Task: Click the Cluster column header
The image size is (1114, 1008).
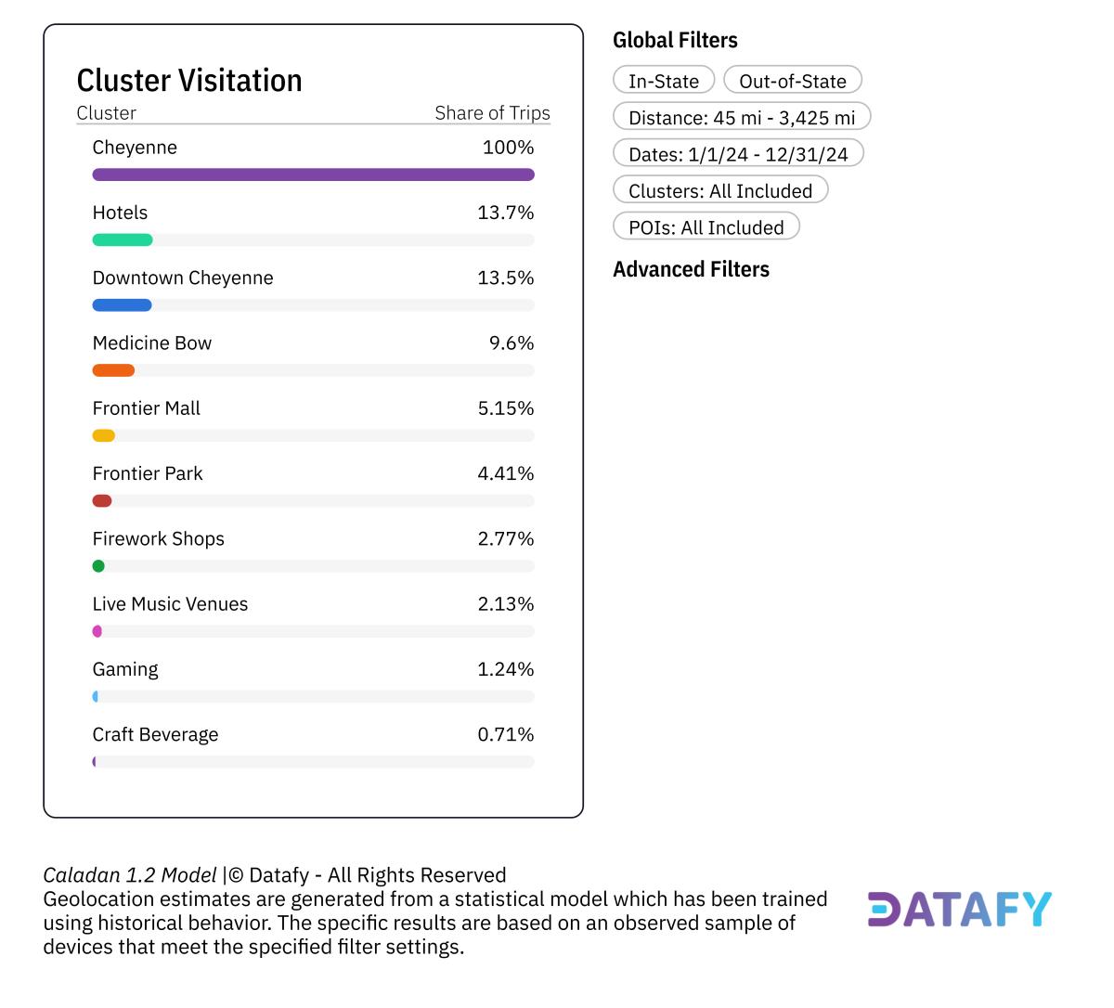Action: pyautogui.click(x=106, y=113)
